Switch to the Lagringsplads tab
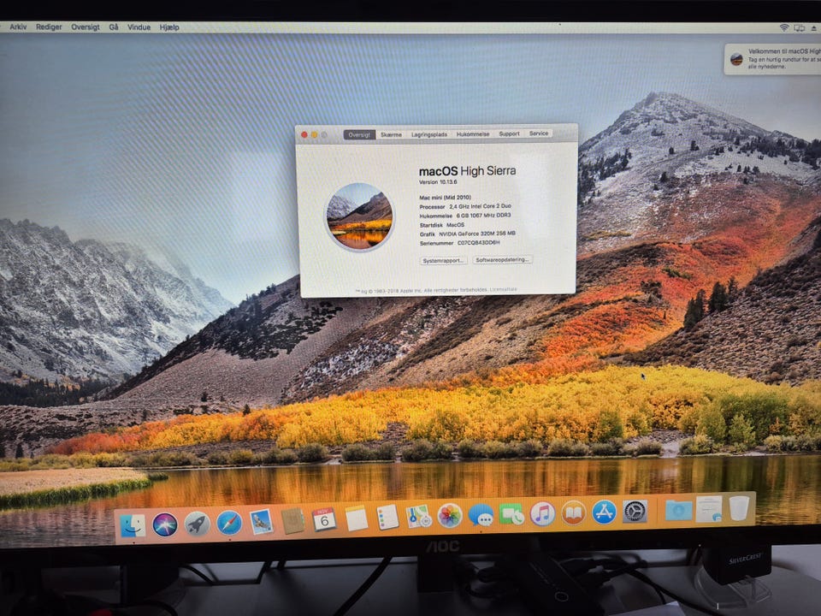 [428, 134]
